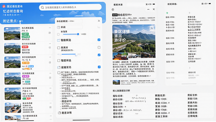216x122 pixels.
Task: Open the three-dot menu on the orange-tag card
Action: 50,57
